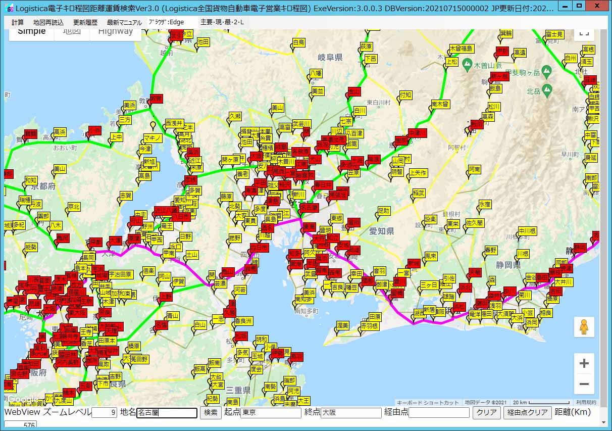This screenshot has height=431, width=612.
Task: Select the red 伊那 map marker
Action: 502,51
